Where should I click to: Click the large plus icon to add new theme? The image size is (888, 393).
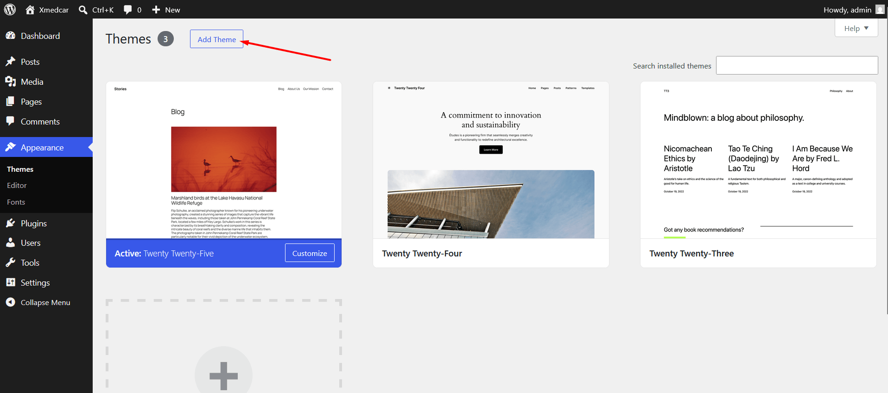[x=224, y=375]
